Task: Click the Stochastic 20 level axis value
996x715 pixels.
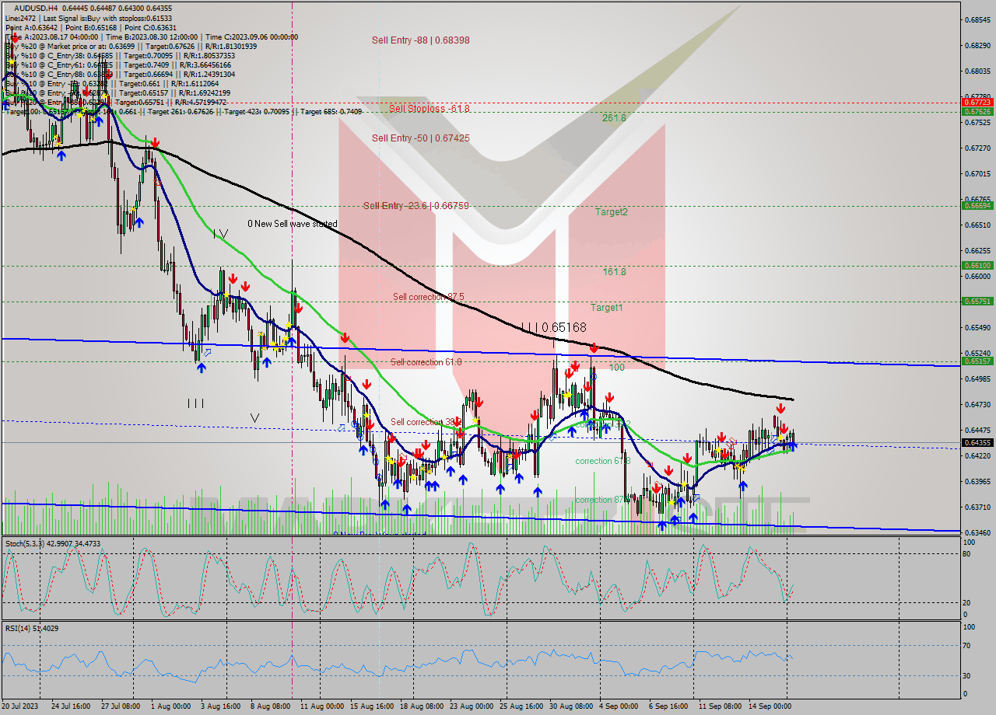Action: click(967, 602)
